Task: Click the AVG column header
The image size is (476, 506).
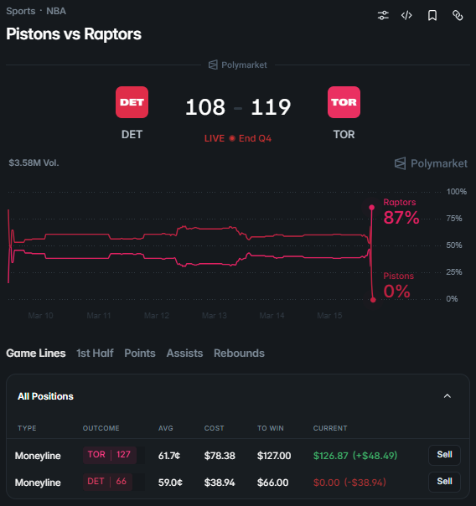Action: pos(166,428)
